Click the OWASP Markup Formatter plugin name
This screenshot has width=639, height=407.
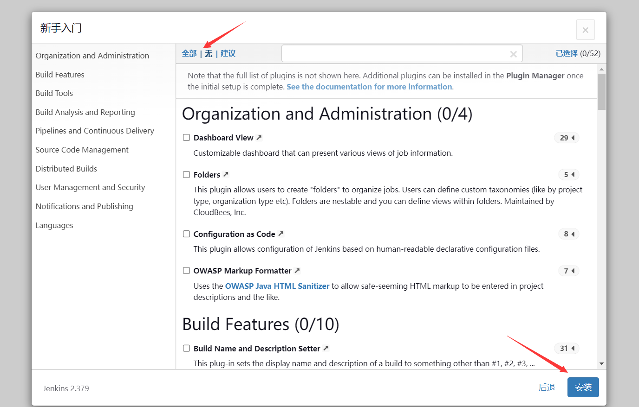pos(242,271)
